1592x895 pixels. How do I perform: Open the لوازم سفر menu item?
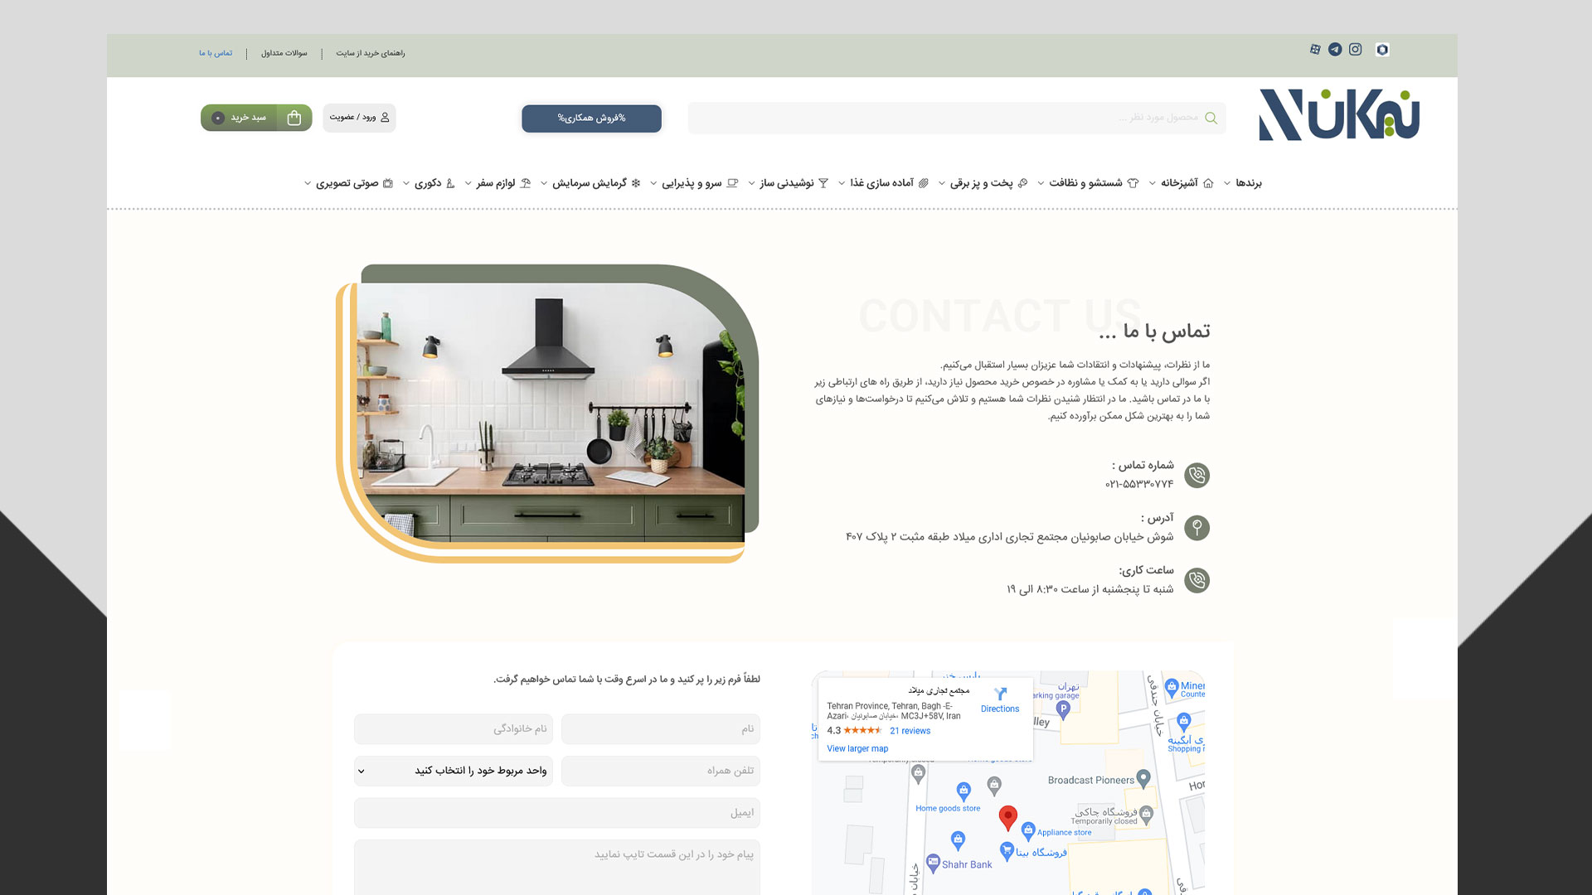coord(496,183)
